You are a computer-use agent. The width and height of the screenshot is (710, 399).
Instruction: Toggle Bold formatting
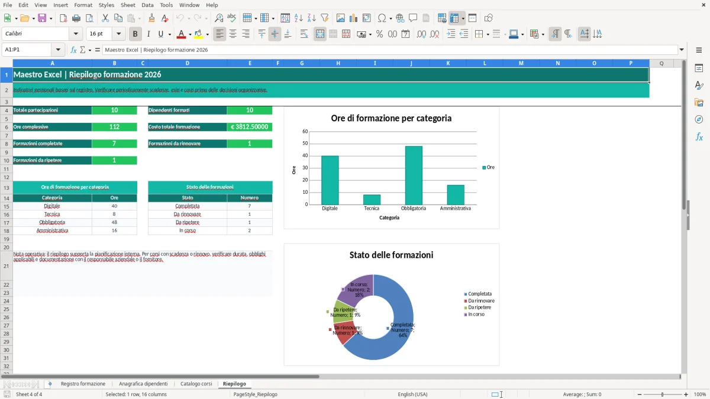tap(135, 34)
